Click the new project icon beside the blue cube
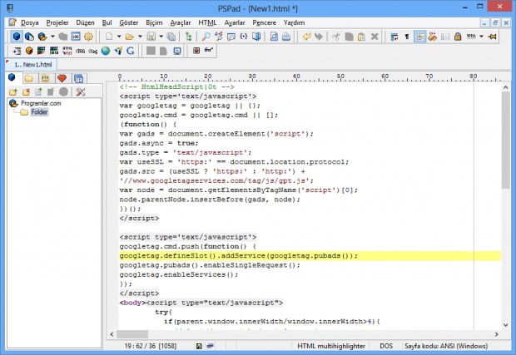Screen dimensions: 516x355 pyautogui.click(x=29, y=37)
